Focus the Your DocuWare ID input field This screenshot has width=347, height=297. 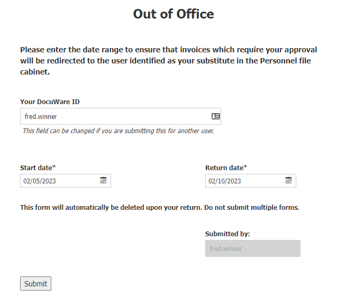click(x=121, y=116)
